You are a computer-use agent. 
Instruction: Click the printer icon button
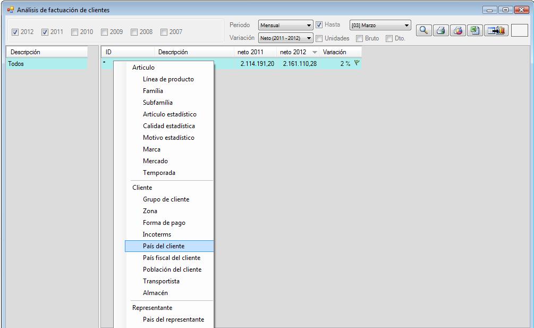(440, 31)
